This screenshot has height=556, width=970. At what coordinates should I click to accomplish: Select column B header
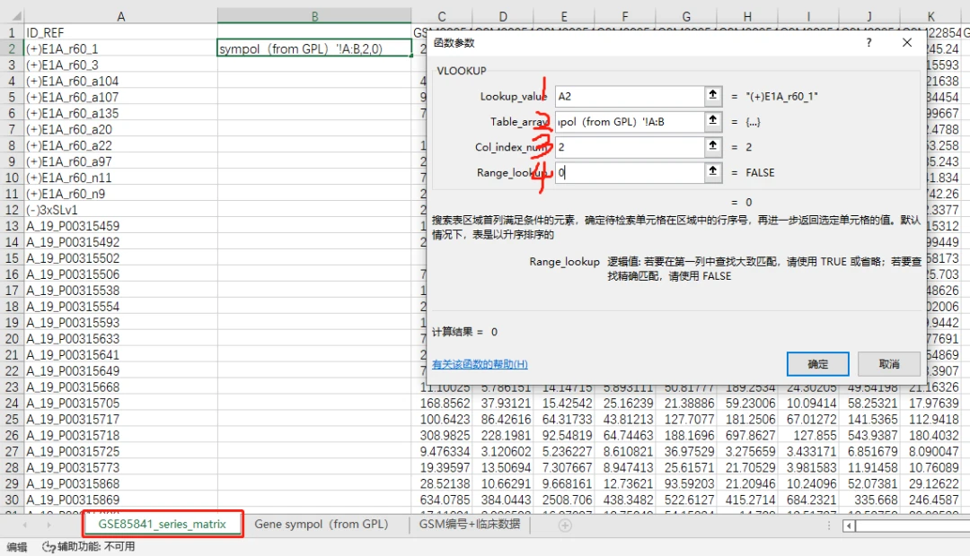tap(314, 16)
